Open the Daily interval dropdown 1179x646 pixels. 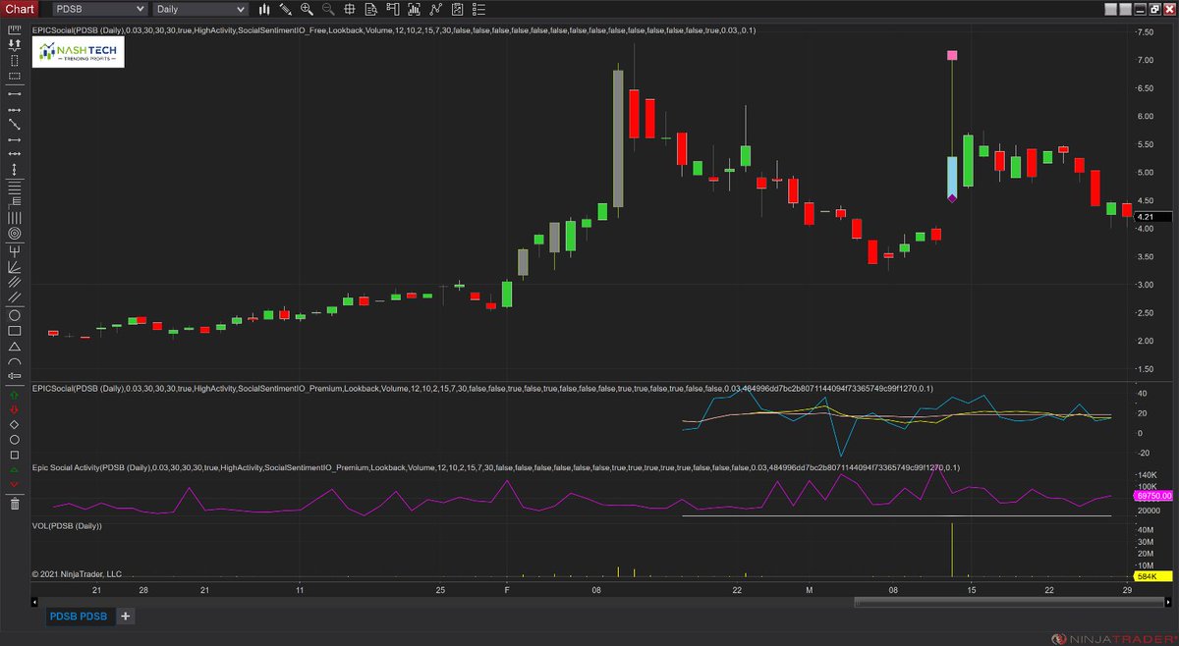pyautogui.click(x=200, y=9)
